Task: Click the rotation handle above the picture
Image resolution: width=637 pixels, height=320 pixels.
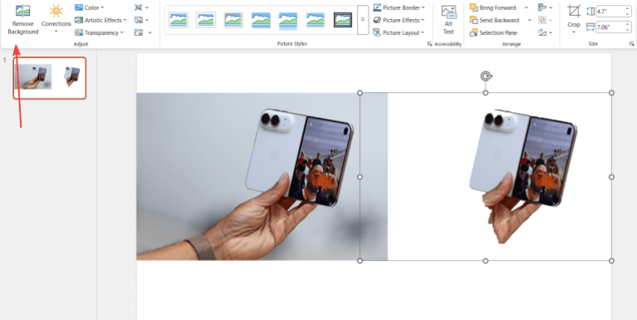Action: [x=485, y=76]
